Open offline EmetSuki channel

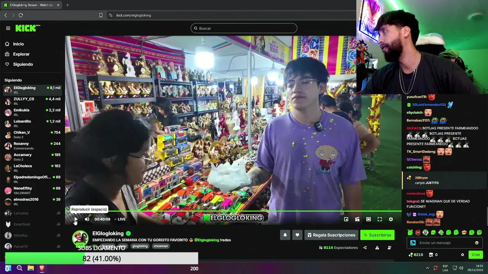tap(32, 224)
